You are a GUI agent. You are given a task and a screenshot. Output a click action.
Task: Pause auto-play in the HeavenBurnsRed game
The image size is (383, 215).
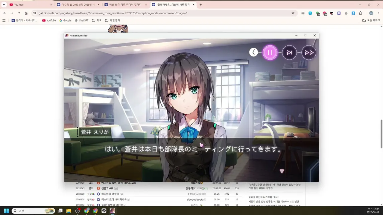click(x=270, y=53)
